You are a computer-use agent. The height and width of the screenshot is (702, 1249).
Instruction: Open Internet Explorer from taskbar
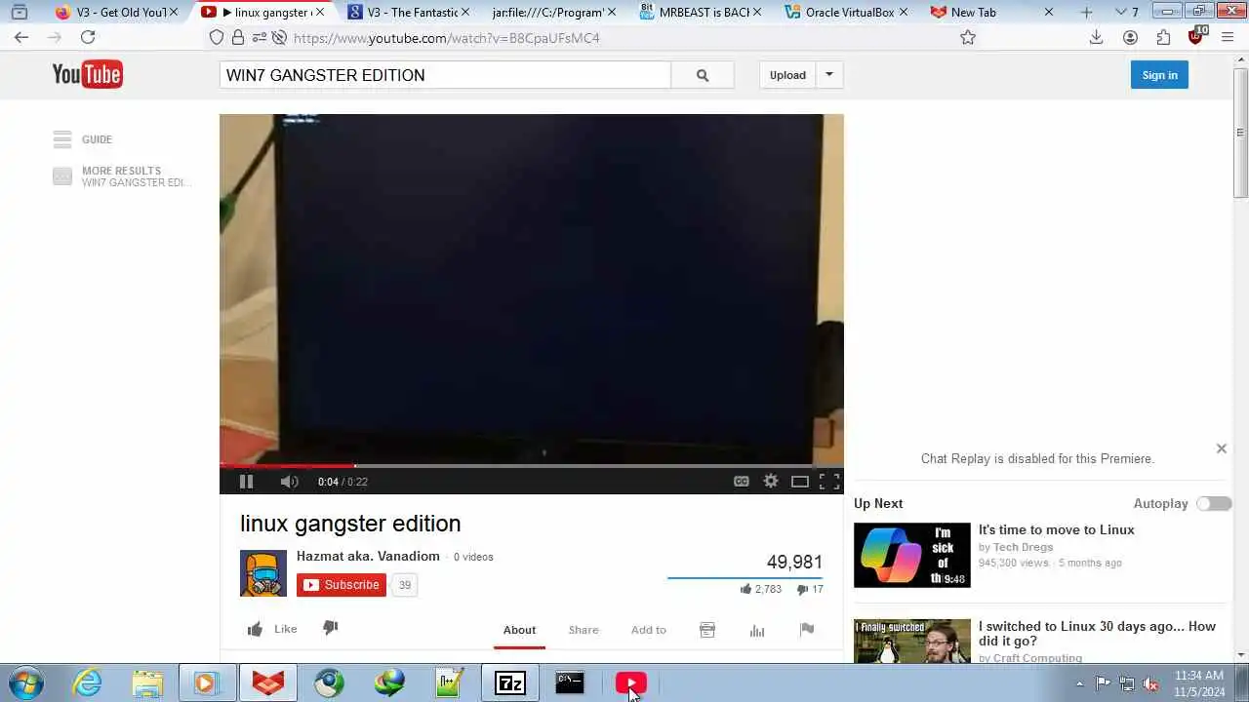[88, 683]
